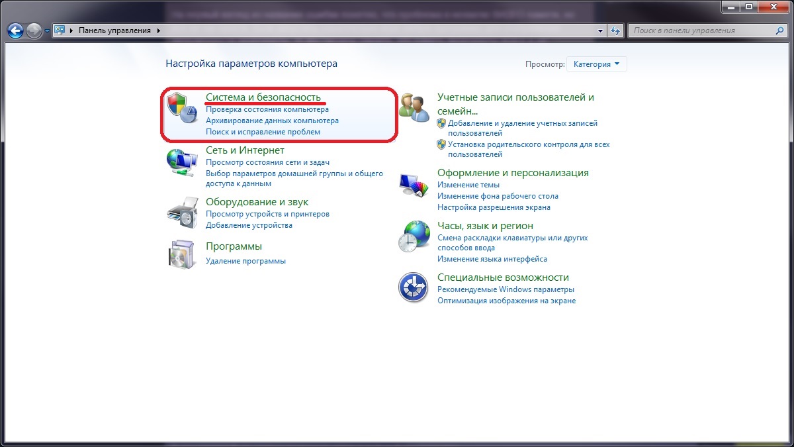Screen dimensions: 794x447
Task: Open Оформление и персонализация category
Action: [513, 173]
